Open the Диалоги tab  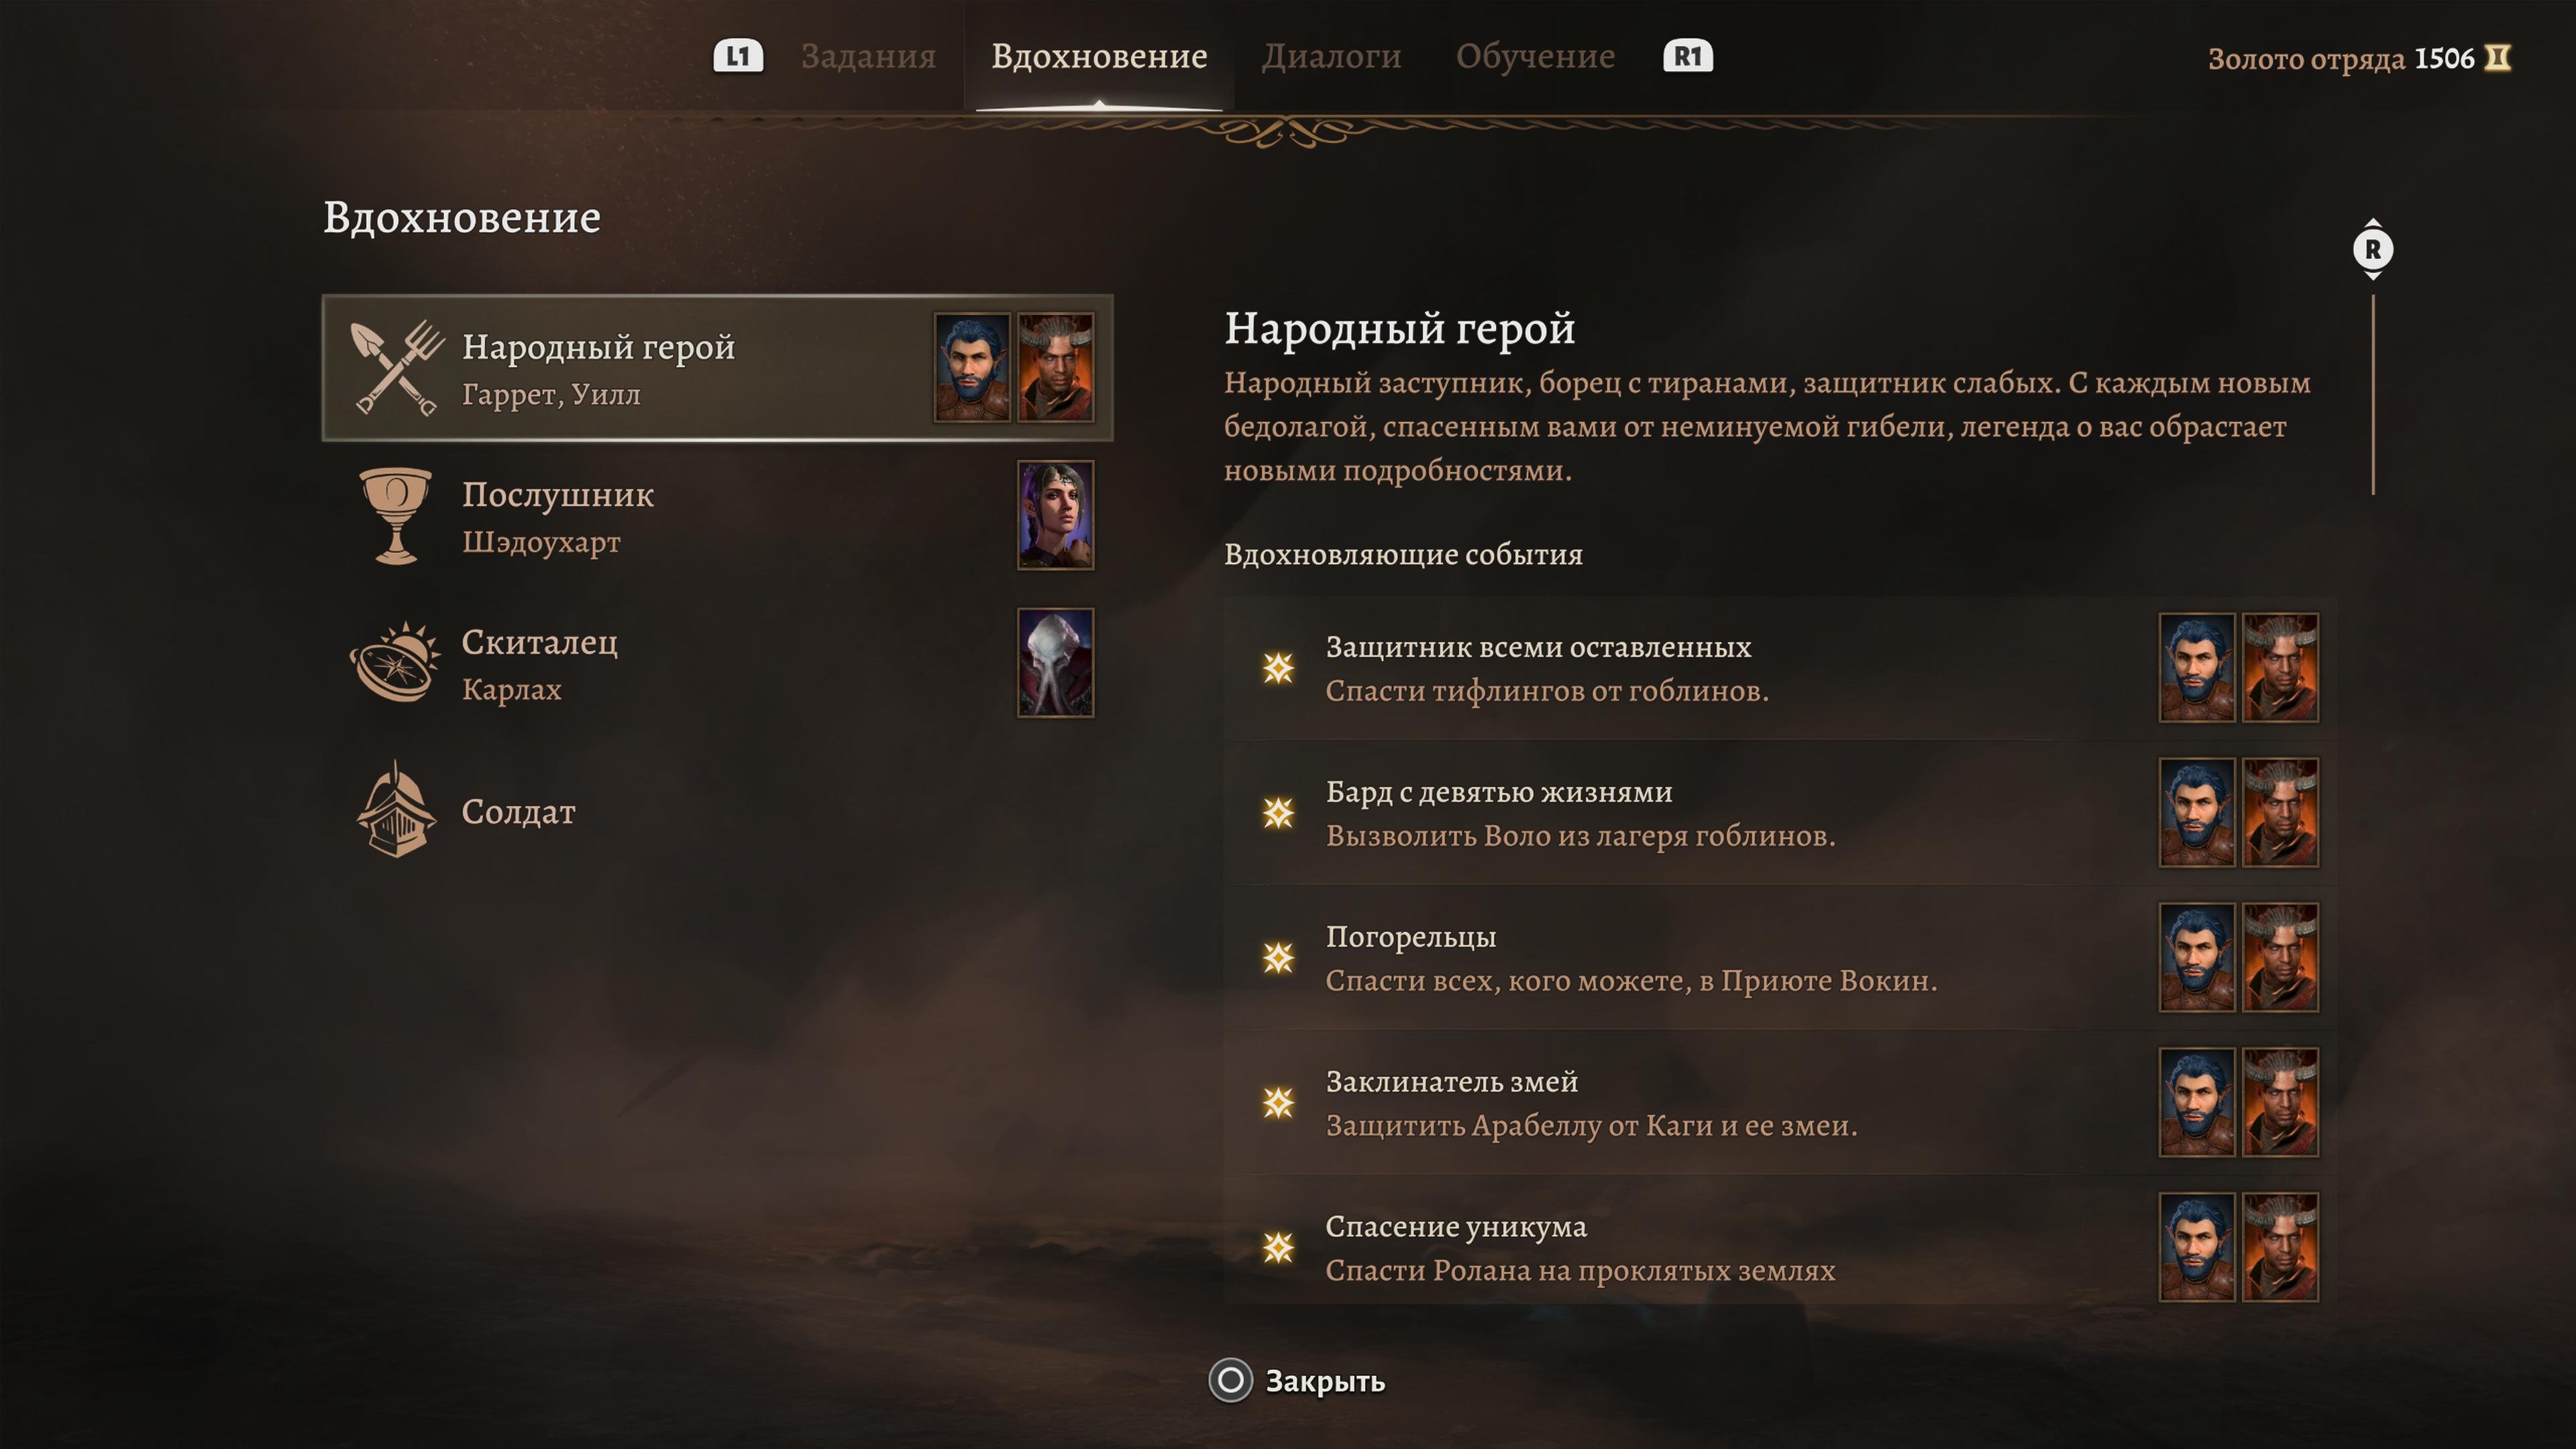point(1331,56)
